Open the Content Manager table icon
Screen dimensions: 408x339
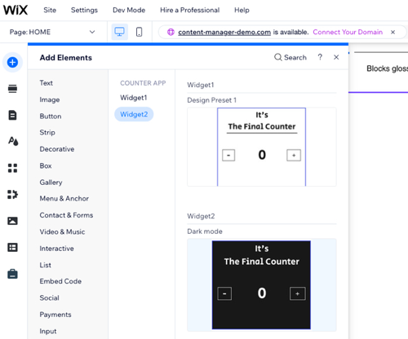12,247
